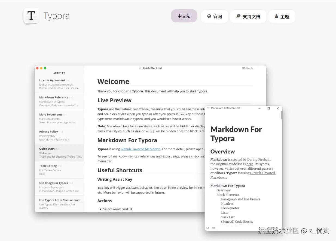Click the Markdown For Typora heading in Quick Start
336x241 pixels.
[x=127, y=140]
